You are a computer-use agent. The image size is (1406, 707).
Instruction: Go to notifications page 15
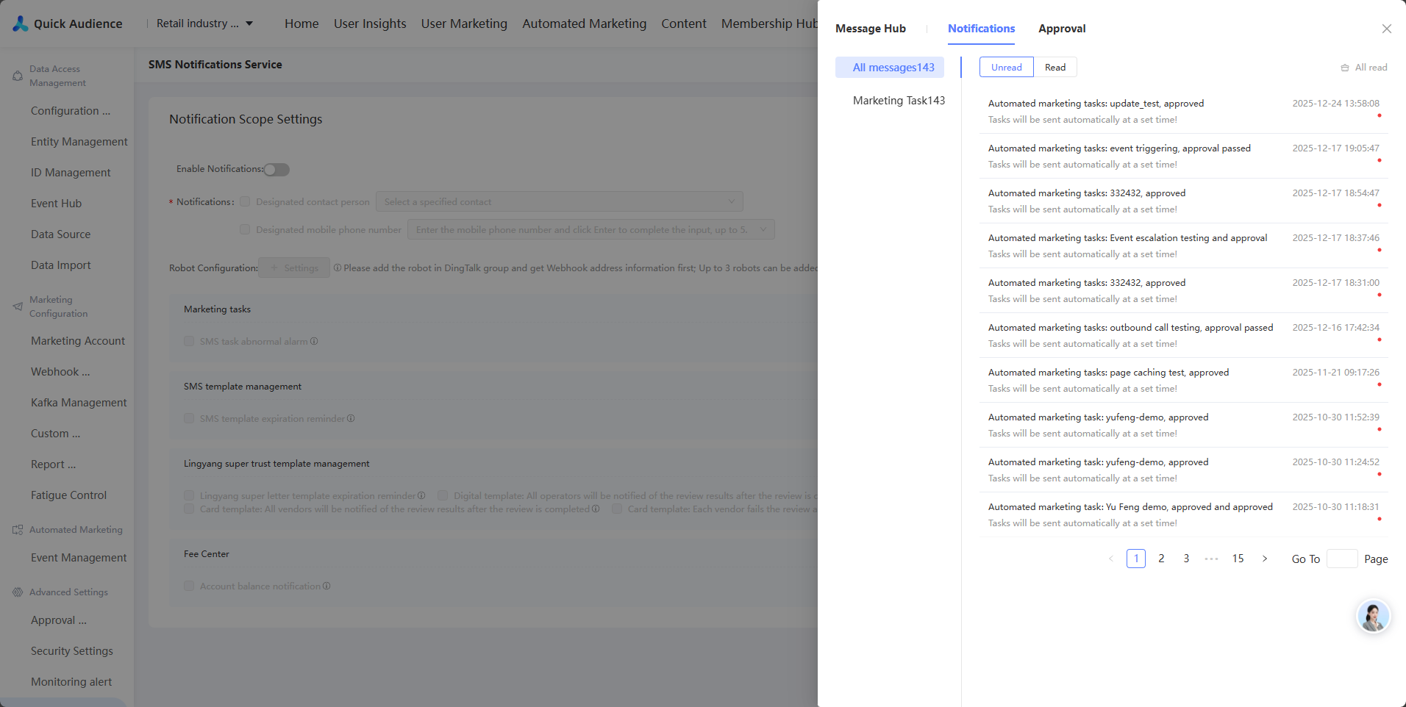click(x=1238, y=559)
